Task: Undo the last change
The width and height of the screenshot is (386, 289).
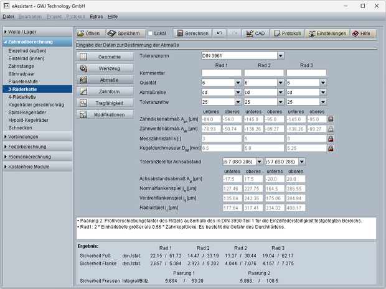Action: (220, 33)
